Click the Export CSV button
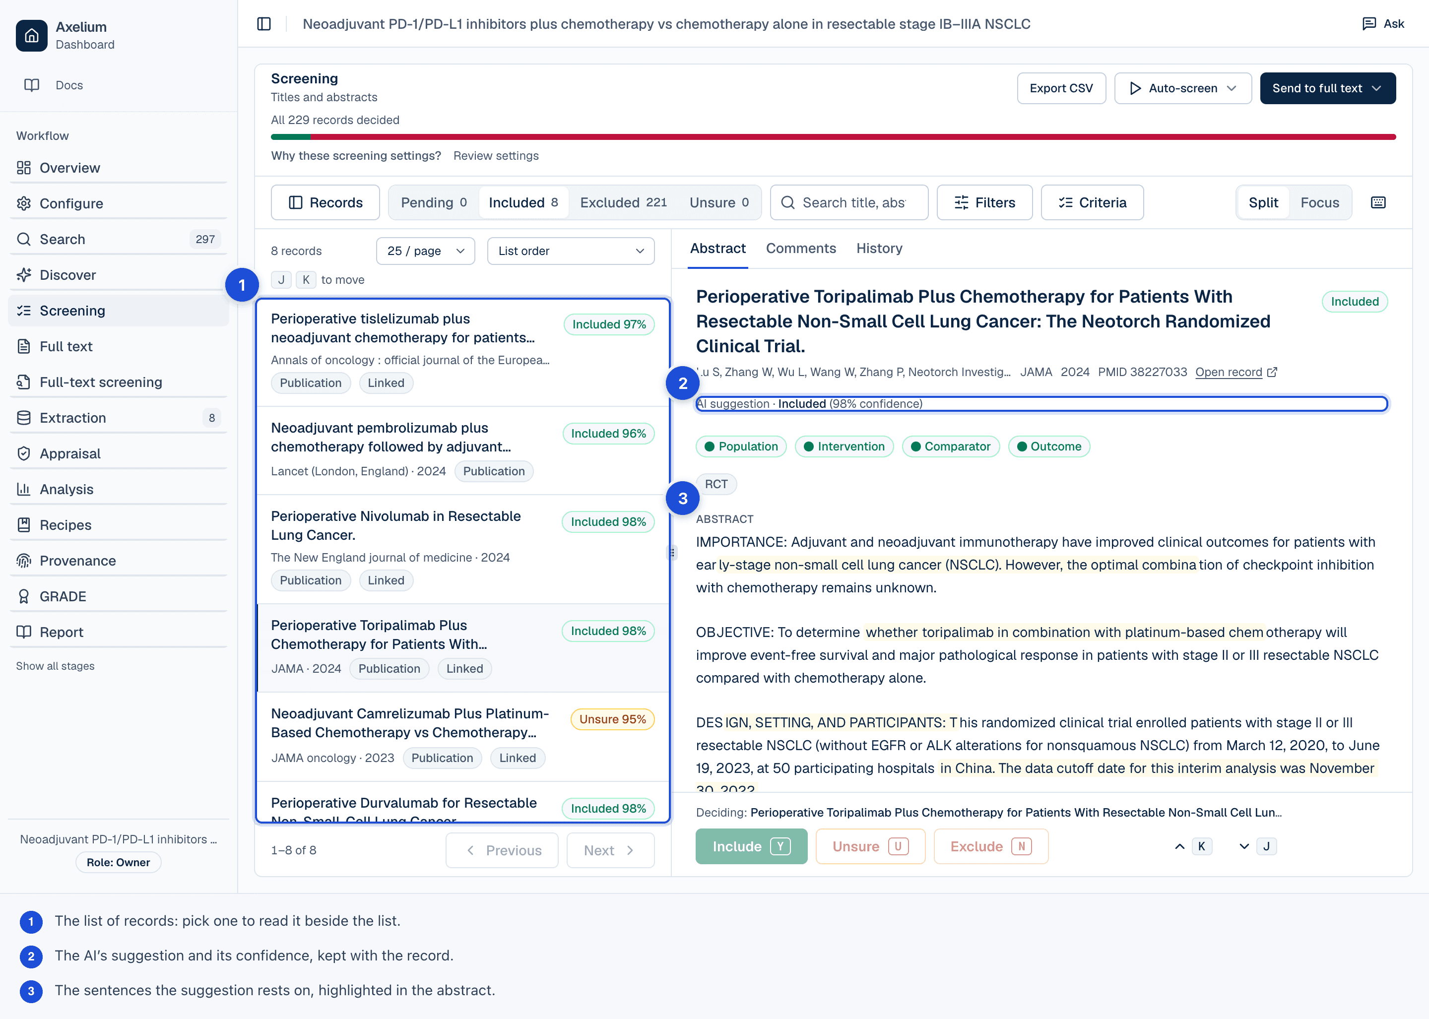 pyautogui.click(x=1061, y=88)
